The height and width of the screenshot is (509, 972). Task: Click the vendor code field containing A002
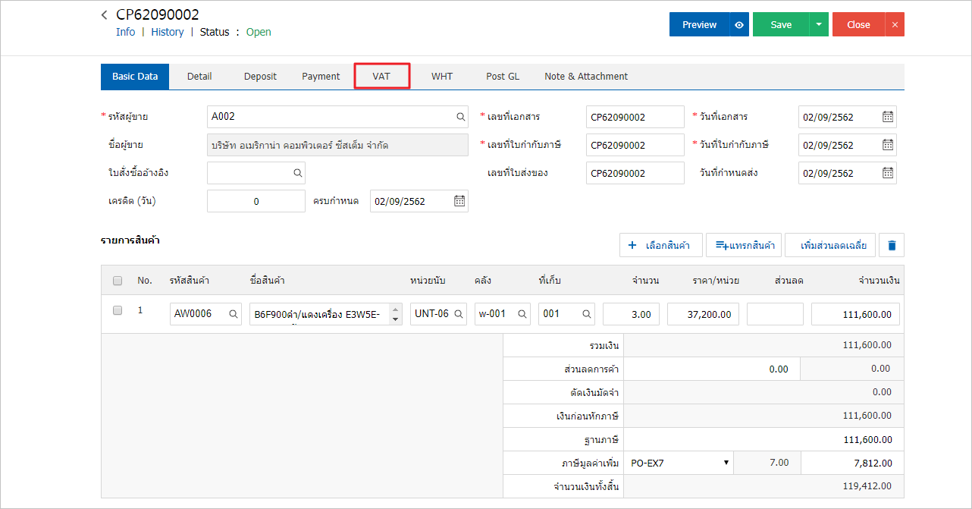337,117
